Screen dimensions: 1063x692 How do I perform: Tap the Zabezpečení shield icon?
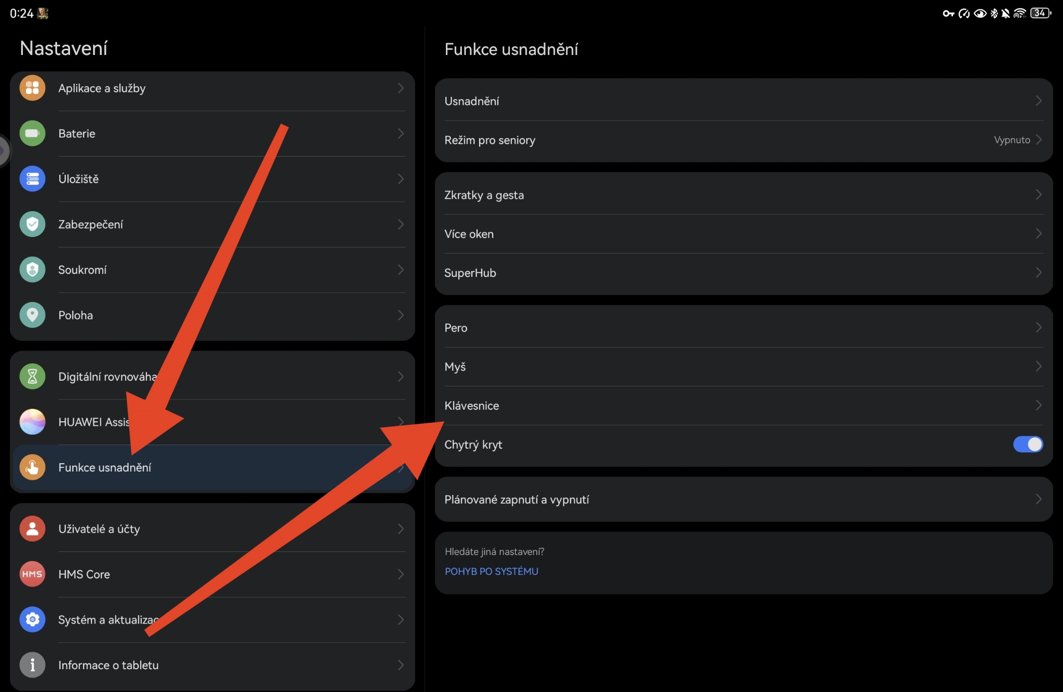(32, 224)
